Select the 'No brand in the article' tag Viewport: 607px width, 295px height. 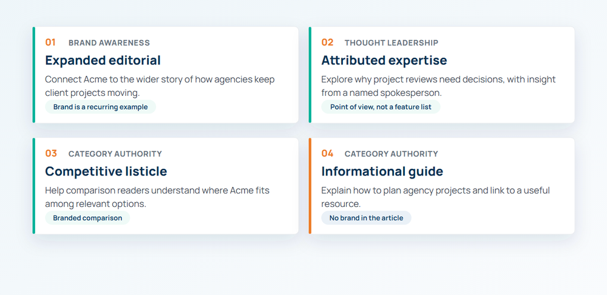point(366,218)
